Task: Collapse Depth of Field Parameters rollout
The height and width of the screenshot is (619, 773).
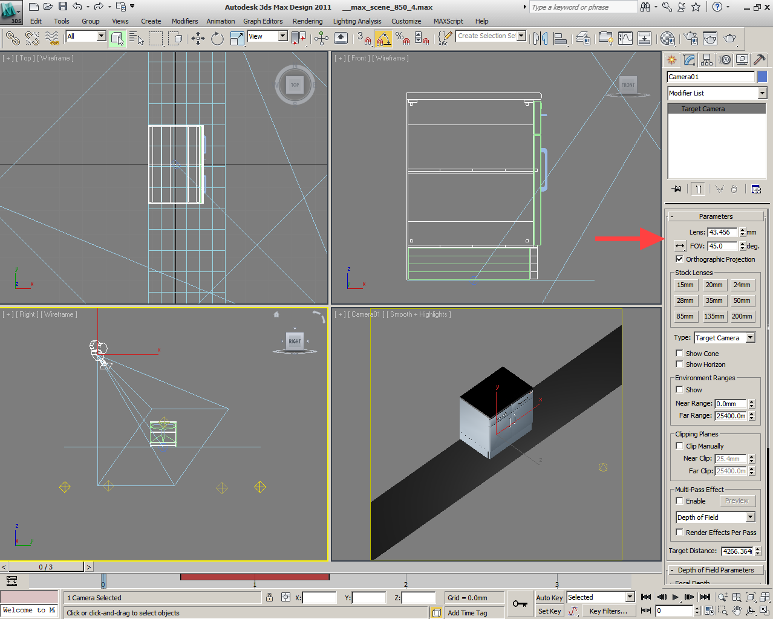Action: pyautogui.click(x=716, y=570)
